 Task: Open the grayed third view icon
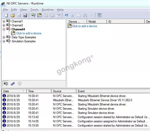pos(19,84)
